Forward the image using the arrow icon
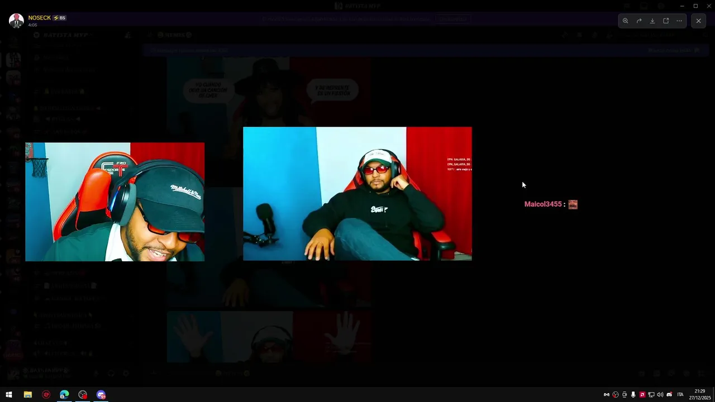This screenshot has height=402, width=715. [x=639, y=21]
